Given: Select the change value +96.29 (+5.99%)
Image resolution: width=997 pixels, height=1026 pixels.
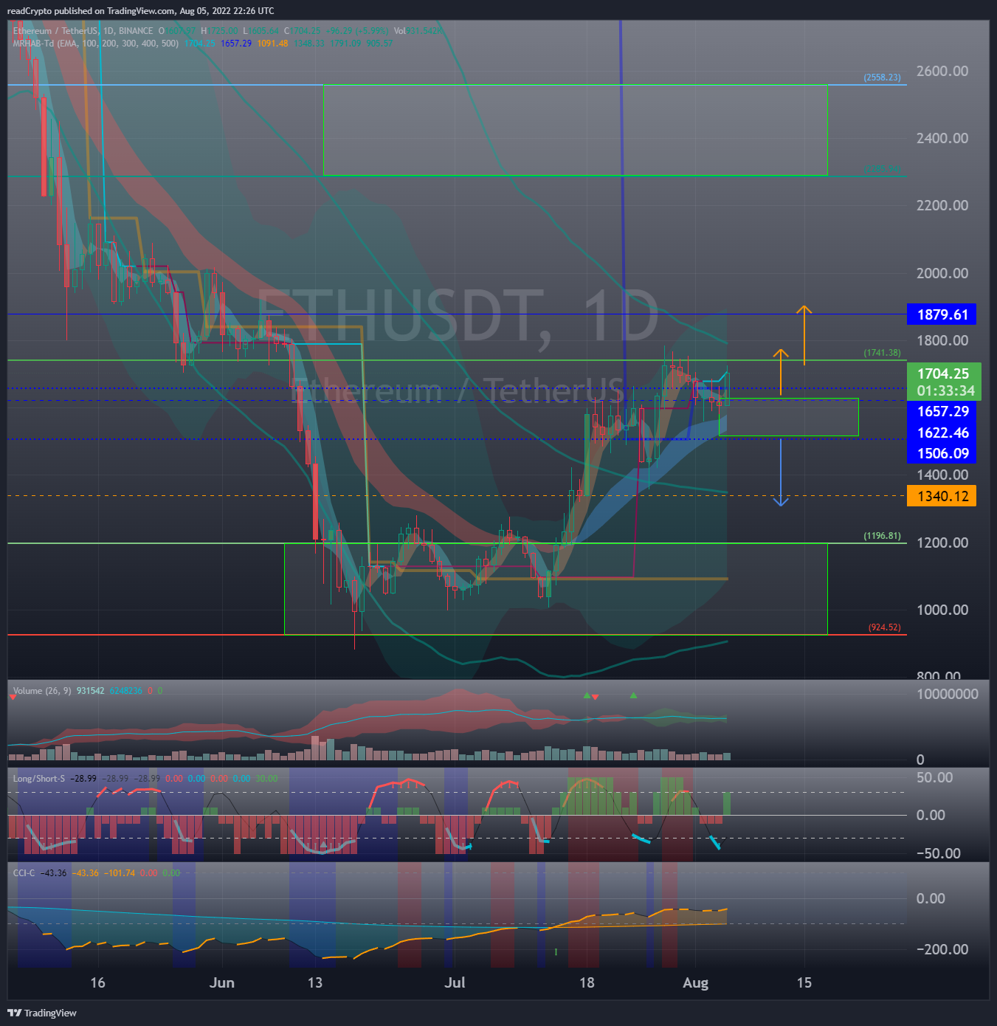Looking at the screenshot, I should [x=359, y=31].
